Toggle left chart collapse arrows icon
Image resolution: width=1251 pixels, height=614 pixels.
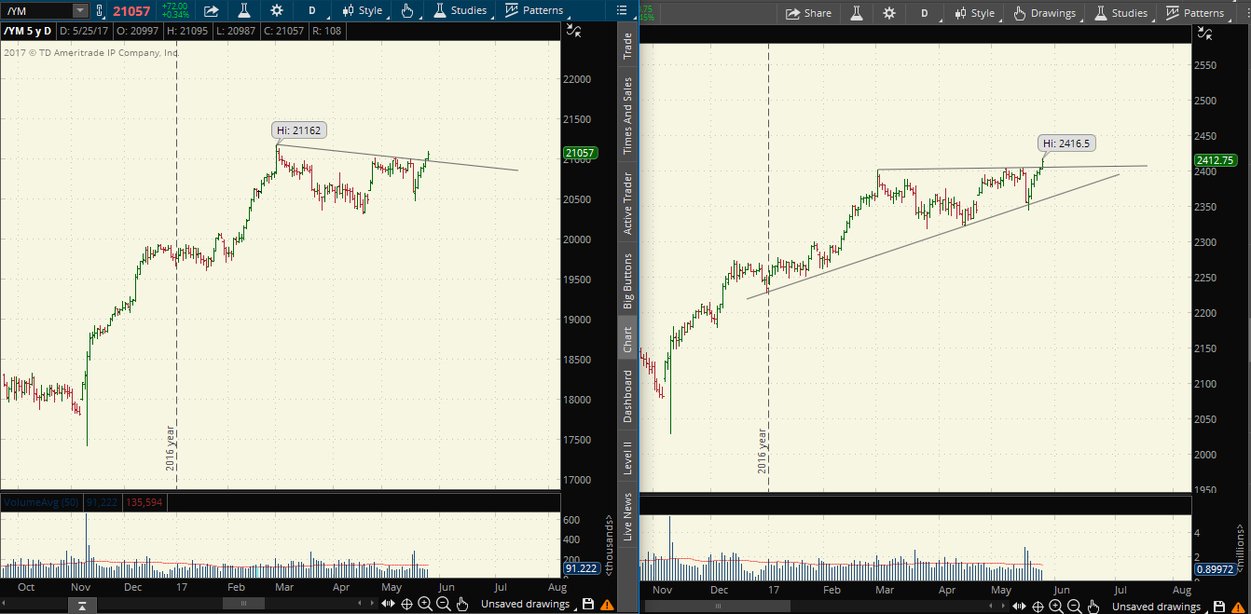[x=574, y=32]
